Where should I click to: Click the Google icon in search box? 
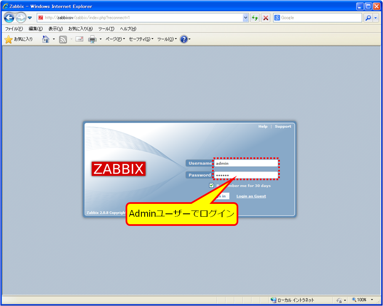pyautogui.click(x=277, y=18)
